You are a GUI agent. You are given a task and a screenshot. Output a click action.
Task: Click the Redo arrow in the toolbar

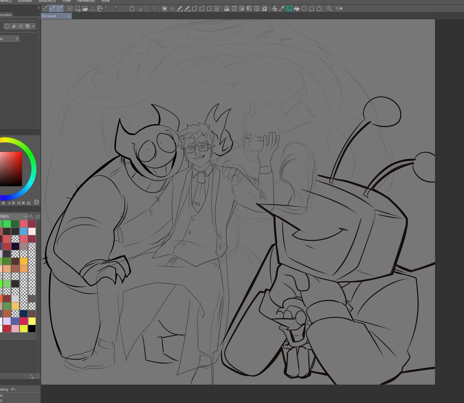pyautogui.click(x=114, y=9)
